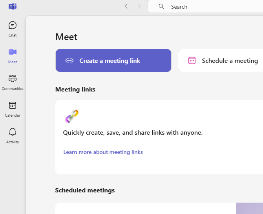Open Communities from the sidebar
This screenshot has height=214, width=263.
[x=13, y=82]
